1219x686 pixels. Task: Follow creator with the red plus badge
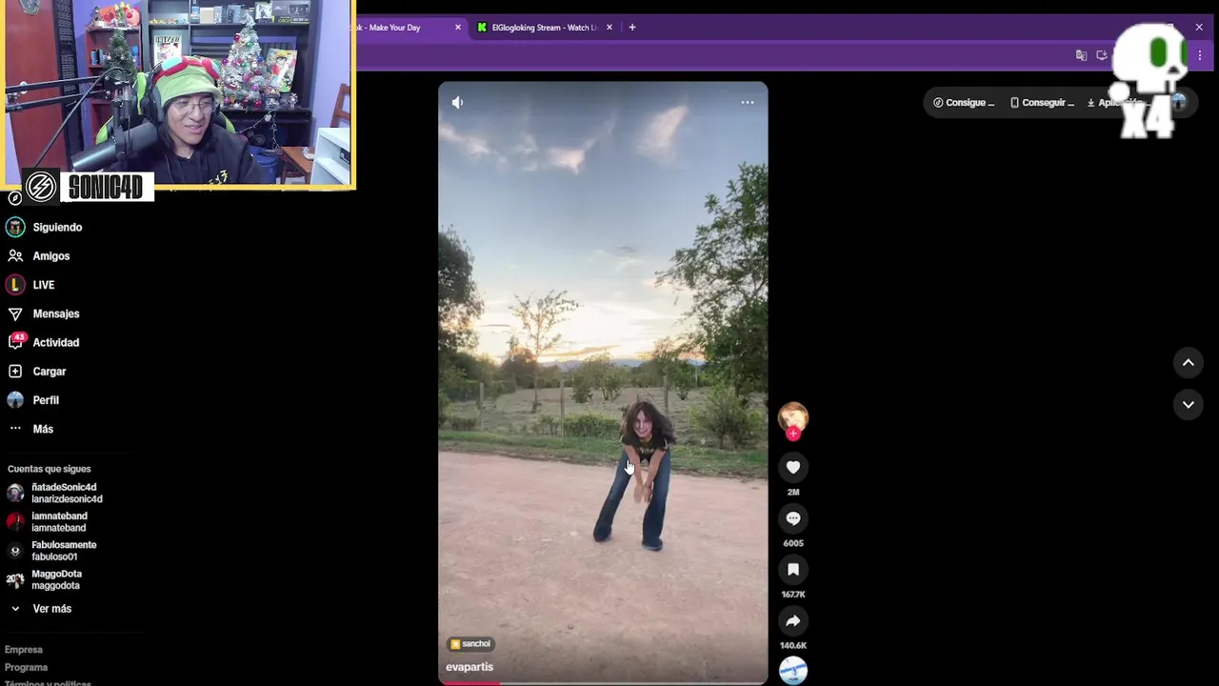(793, 434)
